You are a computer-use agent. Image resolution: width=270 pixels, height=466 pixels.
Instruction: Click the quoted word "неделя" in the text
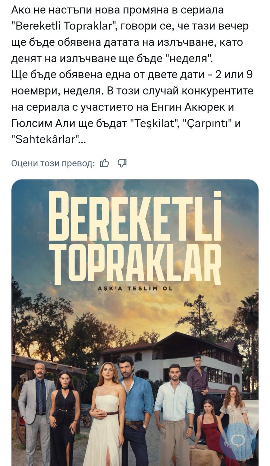tap(189, 58)
